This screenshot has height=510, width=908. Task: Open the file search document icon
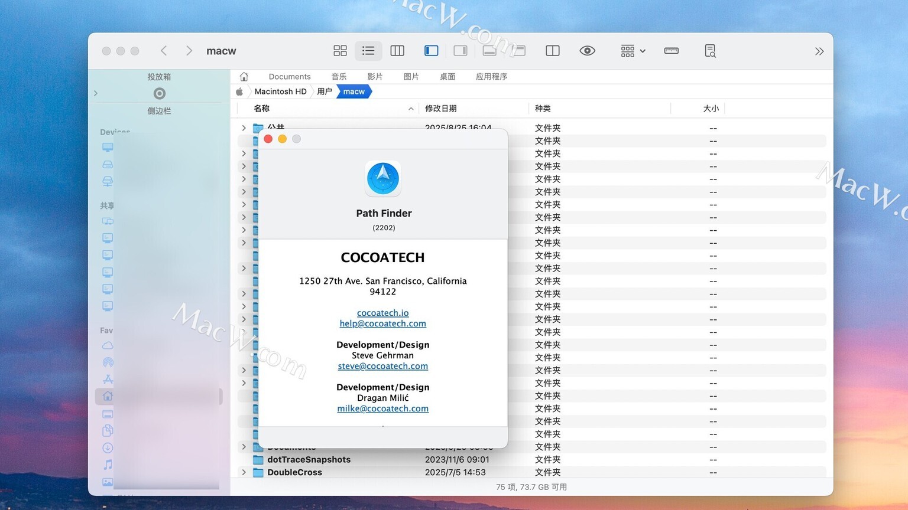(710, 51)
